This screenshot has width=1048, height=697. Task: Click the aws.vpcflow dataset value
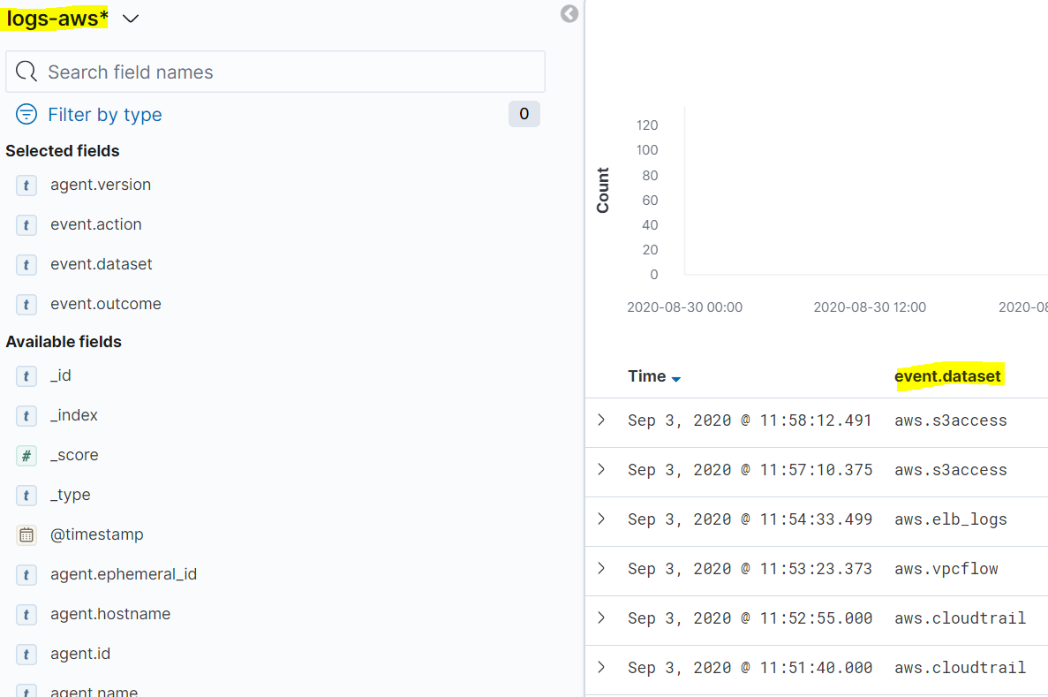[x=946, y=569]
